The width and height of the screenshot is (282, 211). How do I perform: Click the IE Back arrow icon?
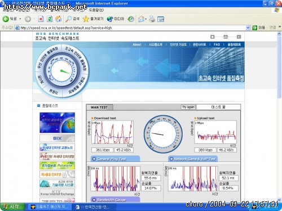pos(6,19)
